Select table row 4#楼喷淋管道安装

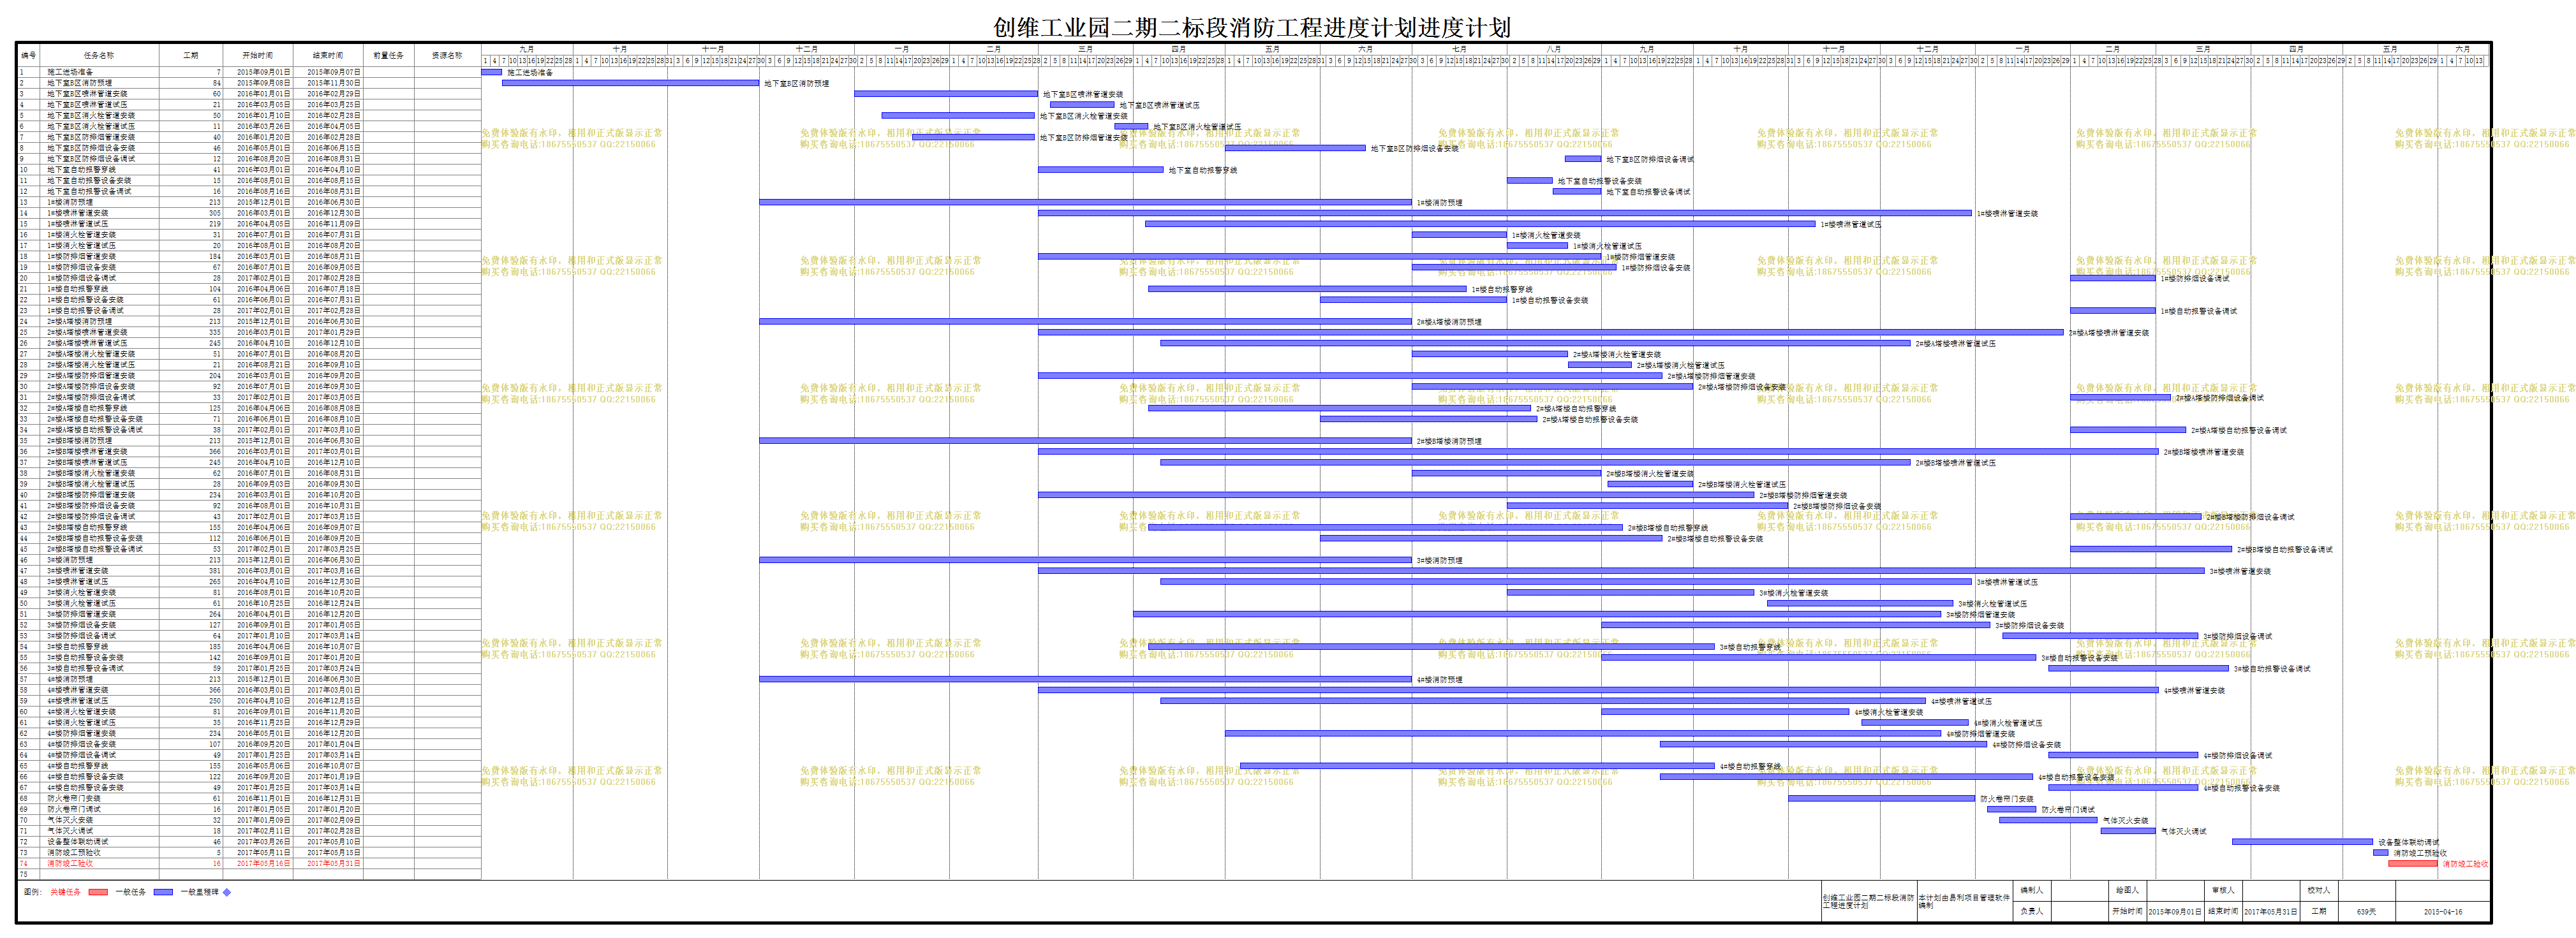tap(249, 690)
